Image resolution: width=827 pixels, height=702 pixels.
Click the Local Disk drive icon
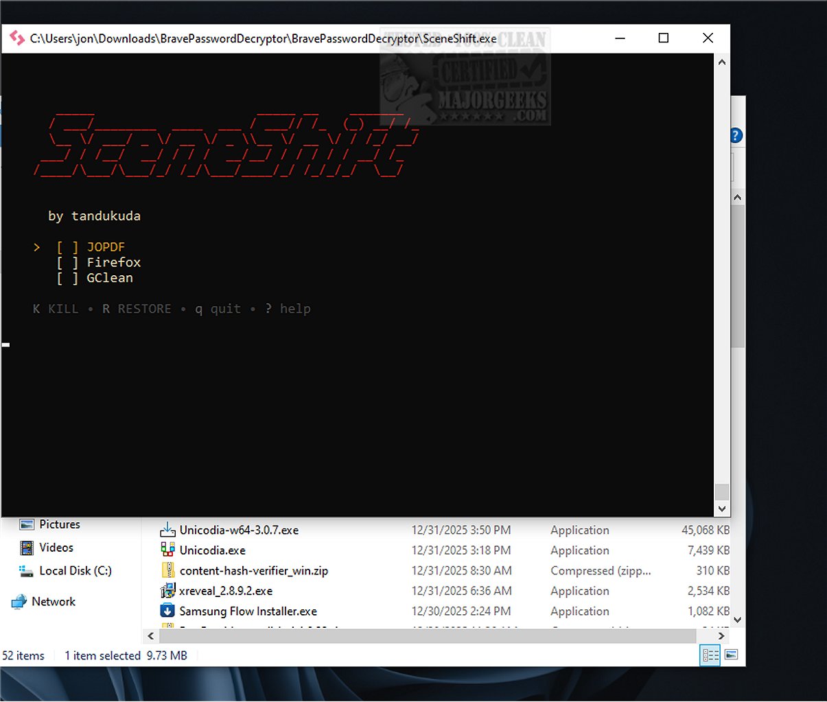tap(27, 571)
